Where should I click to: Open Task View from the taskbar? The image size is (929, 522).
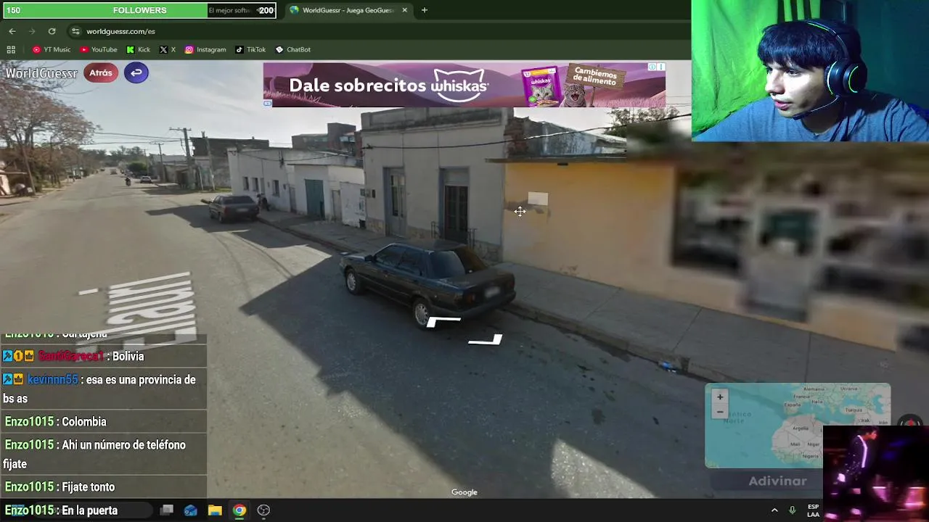(166, 510)
